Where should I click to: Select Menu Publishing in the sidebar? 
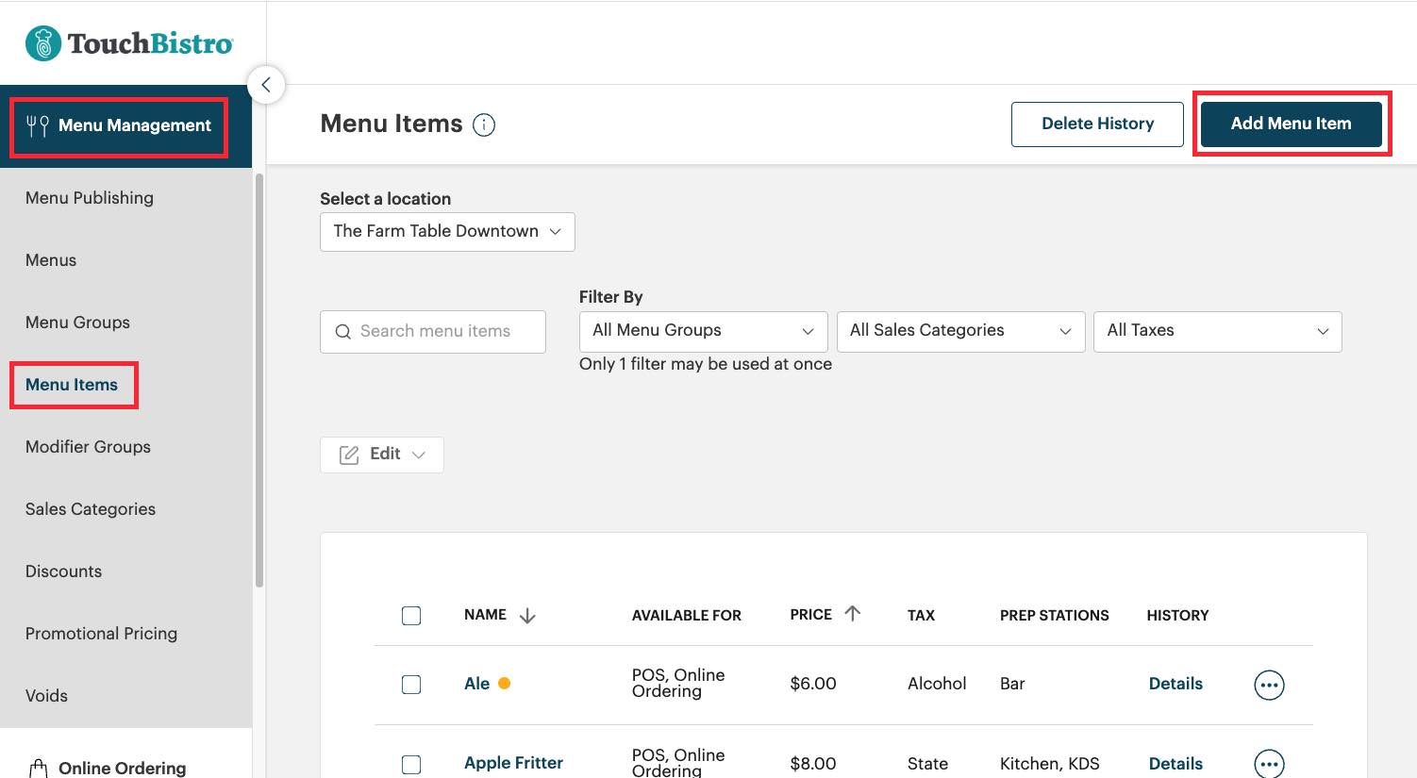point(90,198)
